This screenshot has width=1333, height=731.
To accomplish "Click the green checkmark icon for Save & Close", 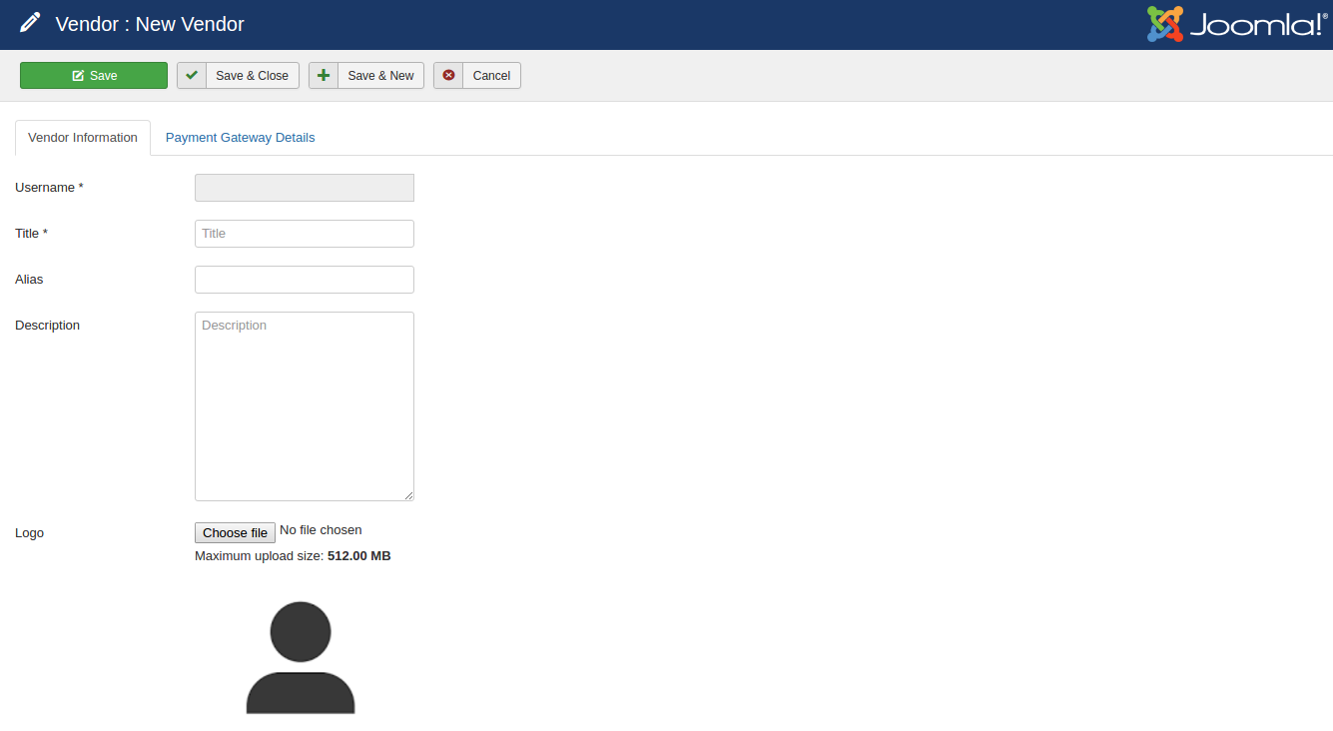I will [192, 76].
